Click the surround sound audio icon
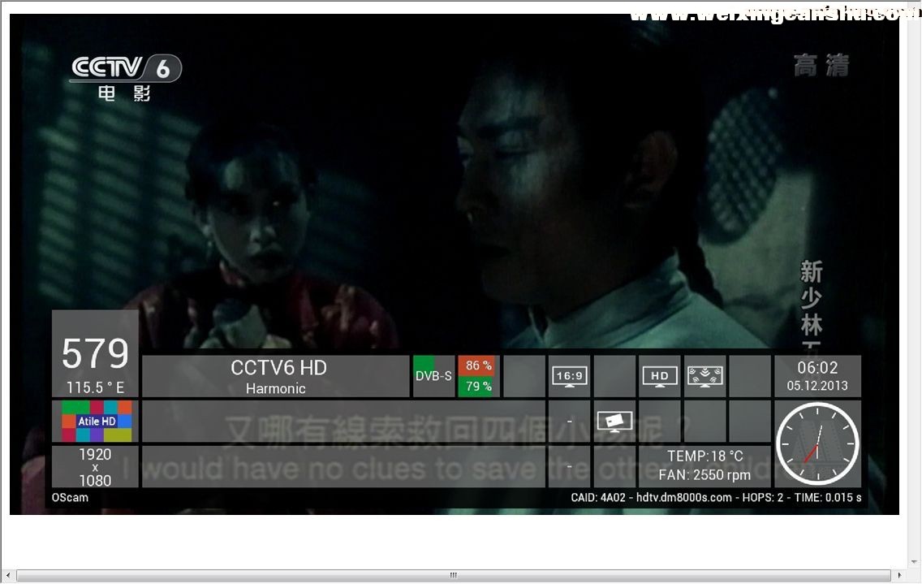 (704, 377)
